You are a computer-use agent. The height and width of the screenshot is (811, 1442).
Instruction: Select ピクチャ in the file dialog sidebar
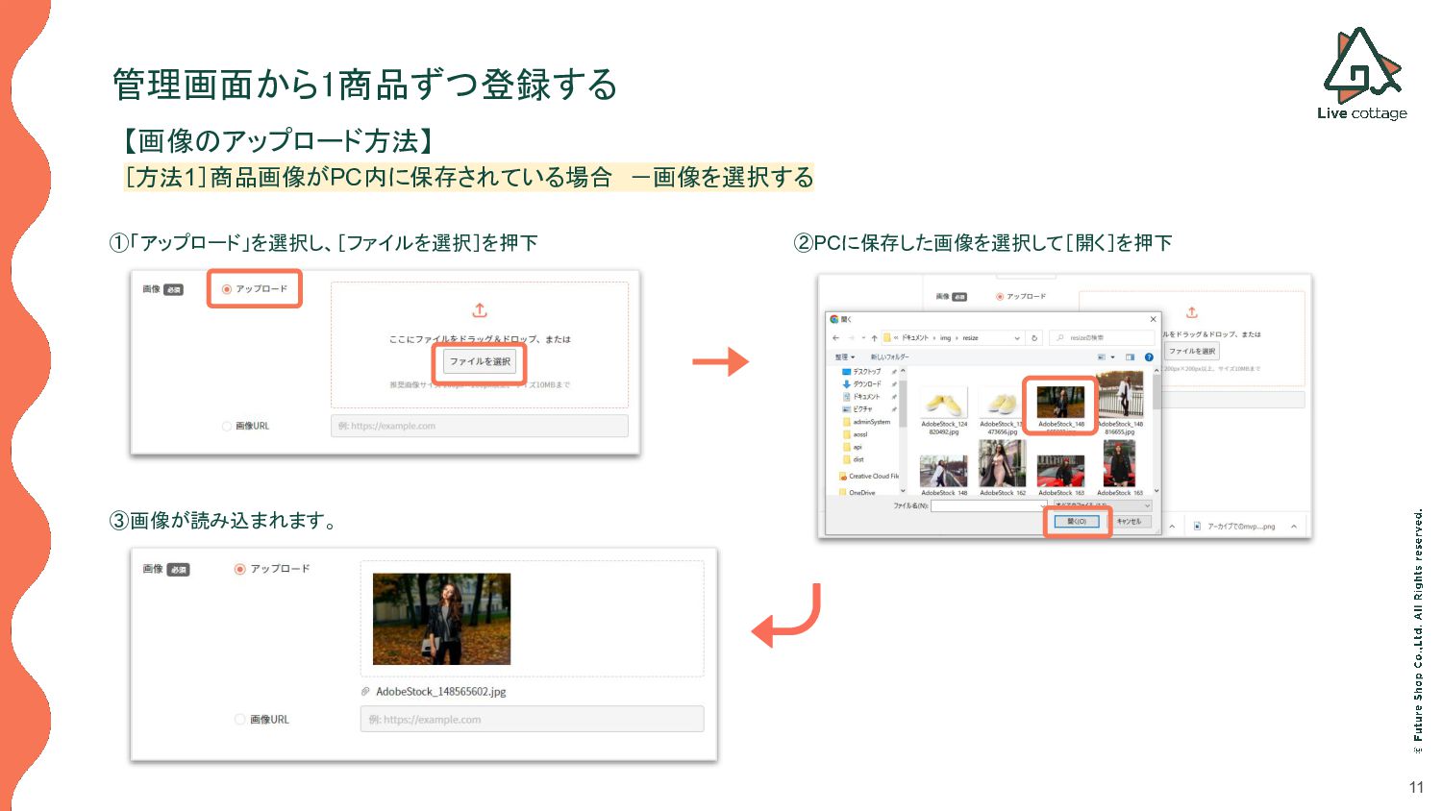[858, 408]
